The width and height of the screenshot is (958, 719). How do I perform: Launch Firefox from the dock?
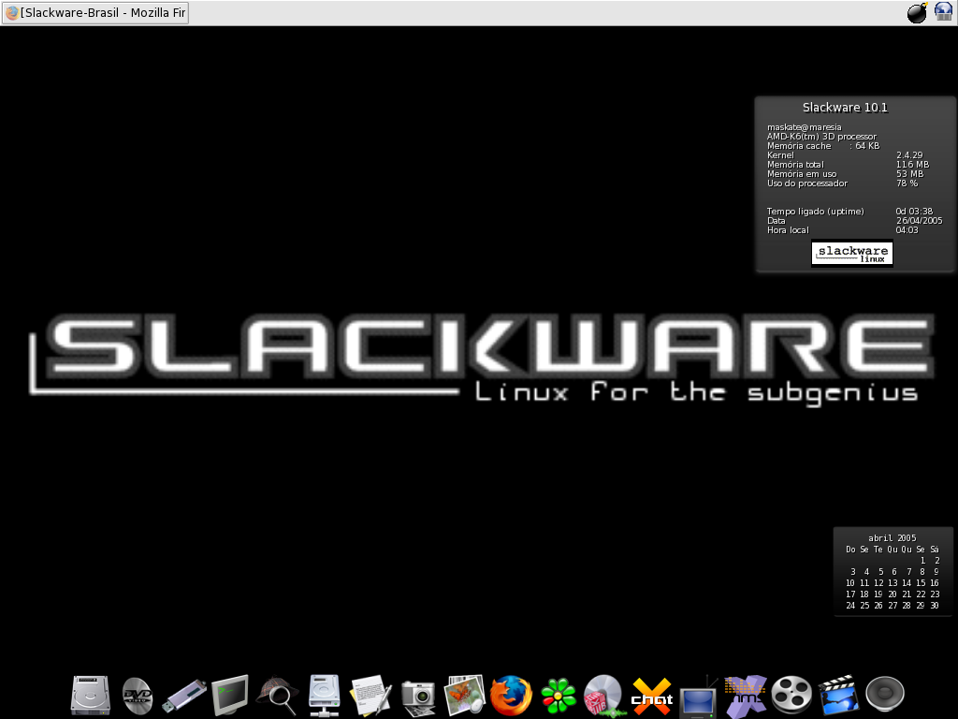coord(512,696)
